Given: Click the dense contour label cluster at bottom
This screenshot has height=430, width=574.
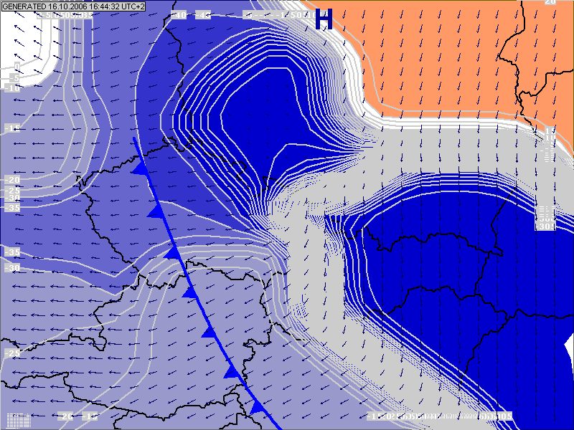Looking at the screenshot, I should [439, 416].
